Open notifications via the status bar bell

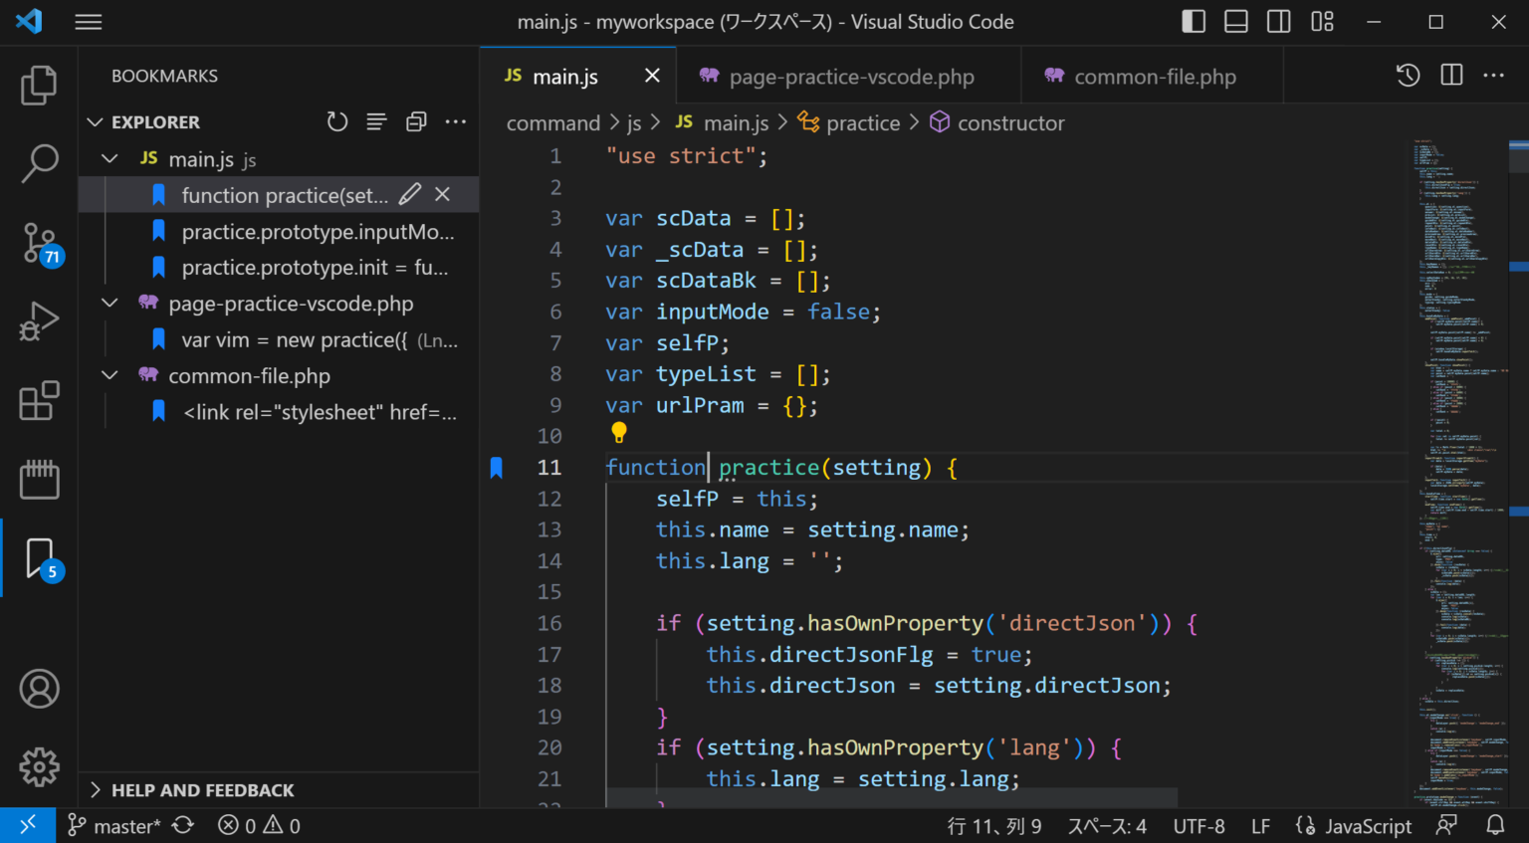pyautogui.click(x=1495, y=825)
